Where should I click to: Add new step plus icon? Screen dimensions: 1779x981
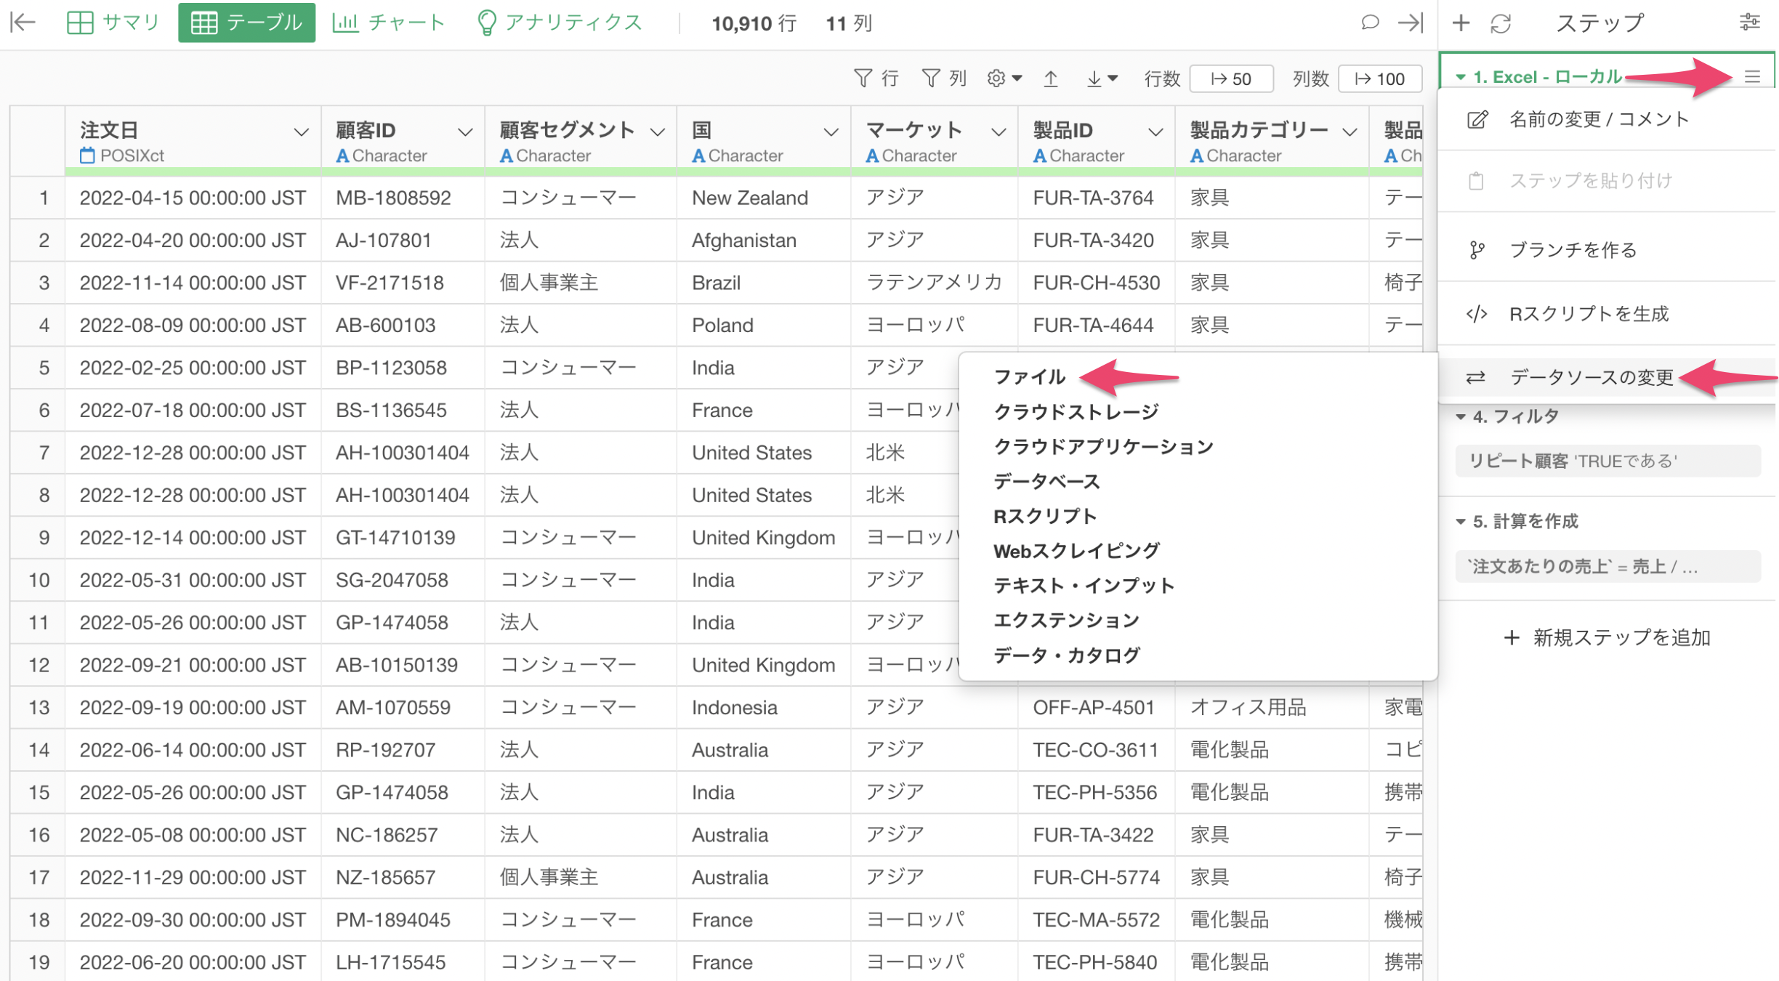coord(1461,23)
